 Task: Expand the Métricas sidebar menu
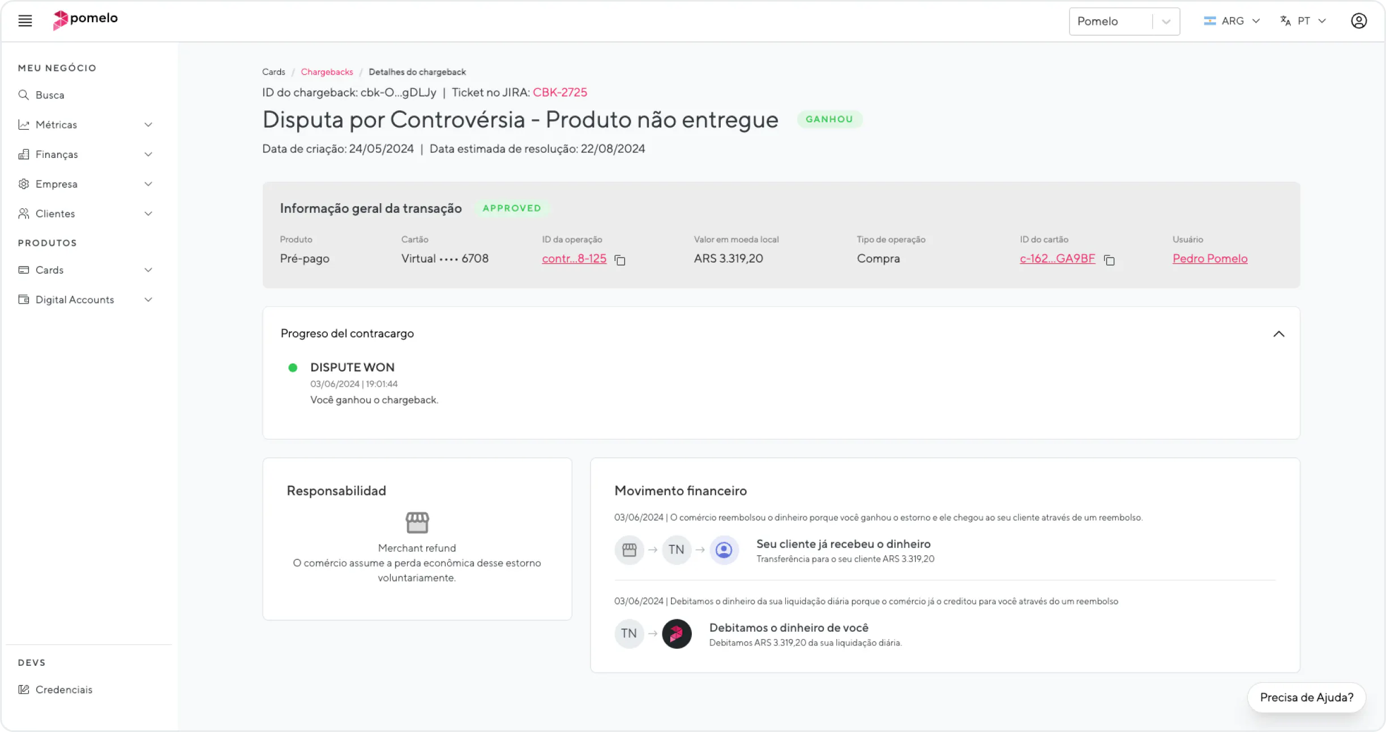click(x=85, y=125)
